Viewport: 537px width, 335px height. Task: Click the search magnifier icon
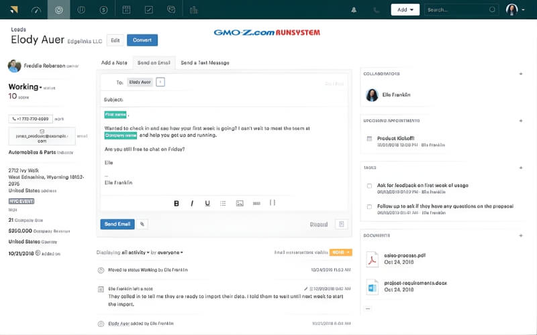point(492,9)
